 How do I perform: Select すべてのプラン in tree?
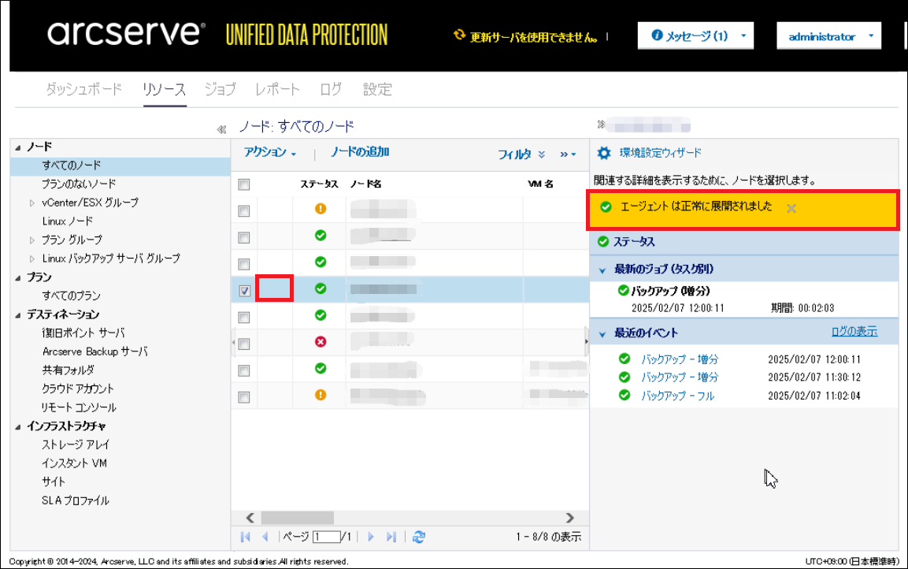click(71, 296)
